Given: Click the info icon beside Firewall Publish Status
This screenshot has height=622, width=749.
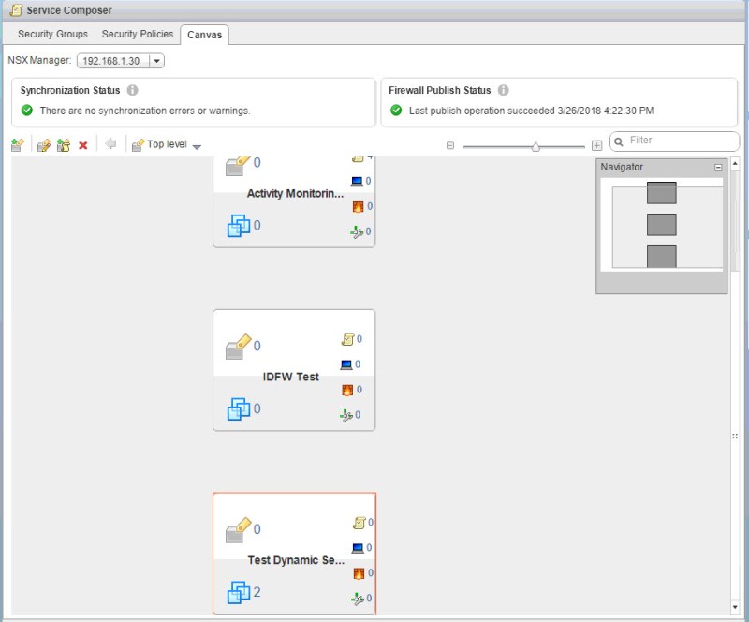Looking at the screenshot, I should tap(504, 91).
